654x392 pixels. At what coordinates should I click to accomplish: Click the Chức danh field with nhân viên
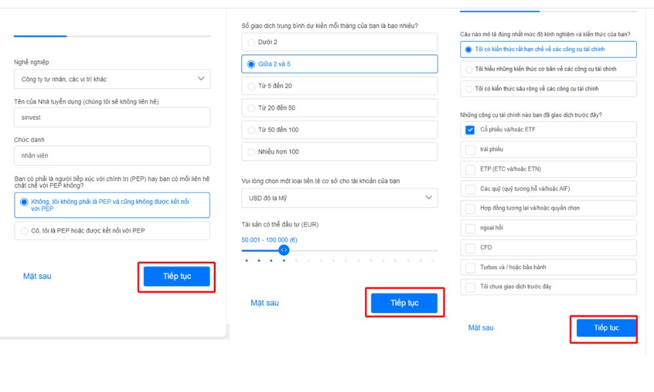click(x=112, y=155)
